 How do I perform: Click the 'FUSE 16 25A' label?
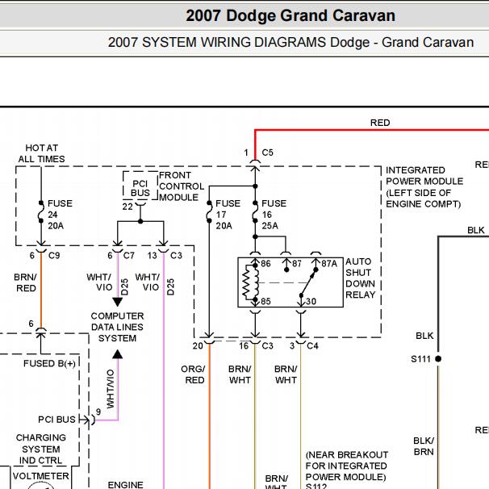click(x=274, y=215)
